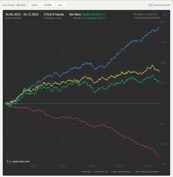Viewport: 173px width, 177px height.
Task: Click the Net Won BigBlind4,944.17 value
Action: [94, 14]
